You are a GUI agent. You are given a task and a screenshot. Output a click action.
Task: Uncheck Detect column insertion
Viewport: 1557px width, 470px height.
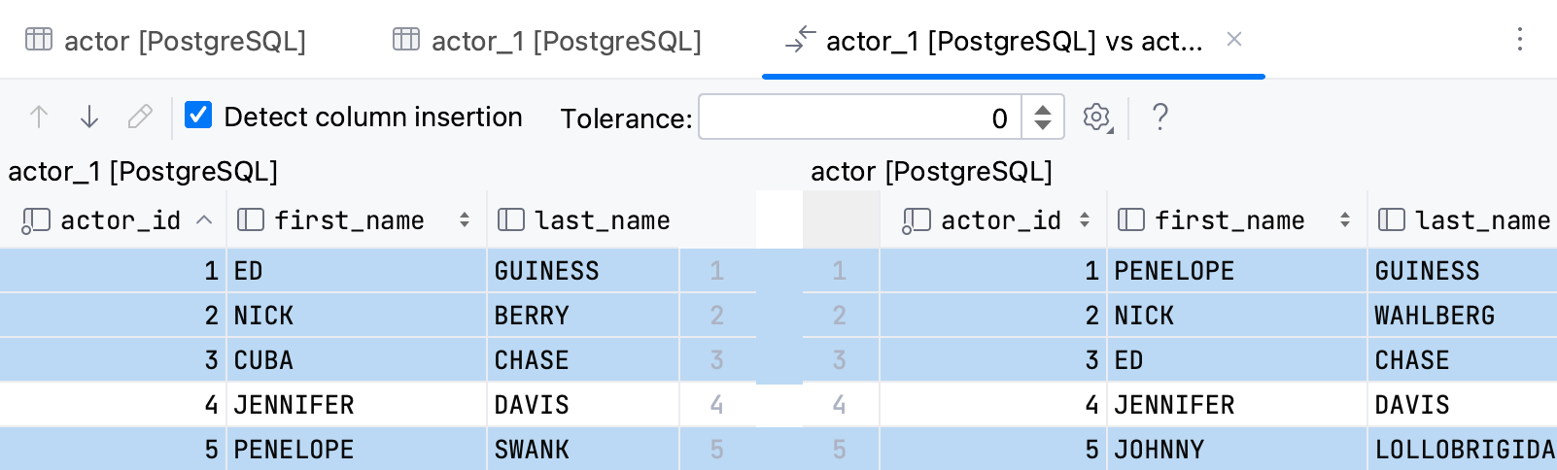click(198, 116)
